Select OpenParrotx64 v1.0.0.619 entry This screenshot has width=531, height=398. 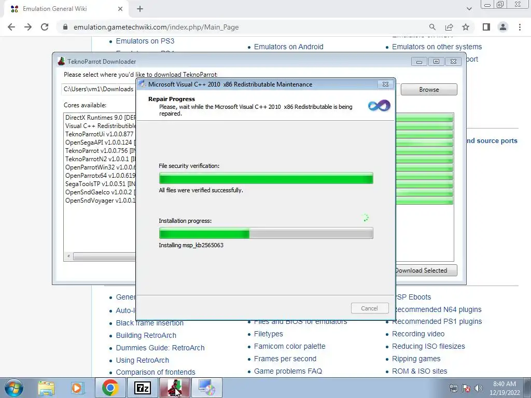tap(100, 176)
